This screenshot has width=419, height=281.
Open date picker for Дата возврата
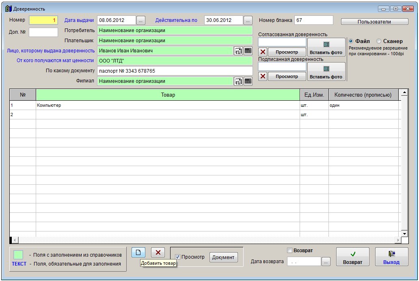point(326,262)
